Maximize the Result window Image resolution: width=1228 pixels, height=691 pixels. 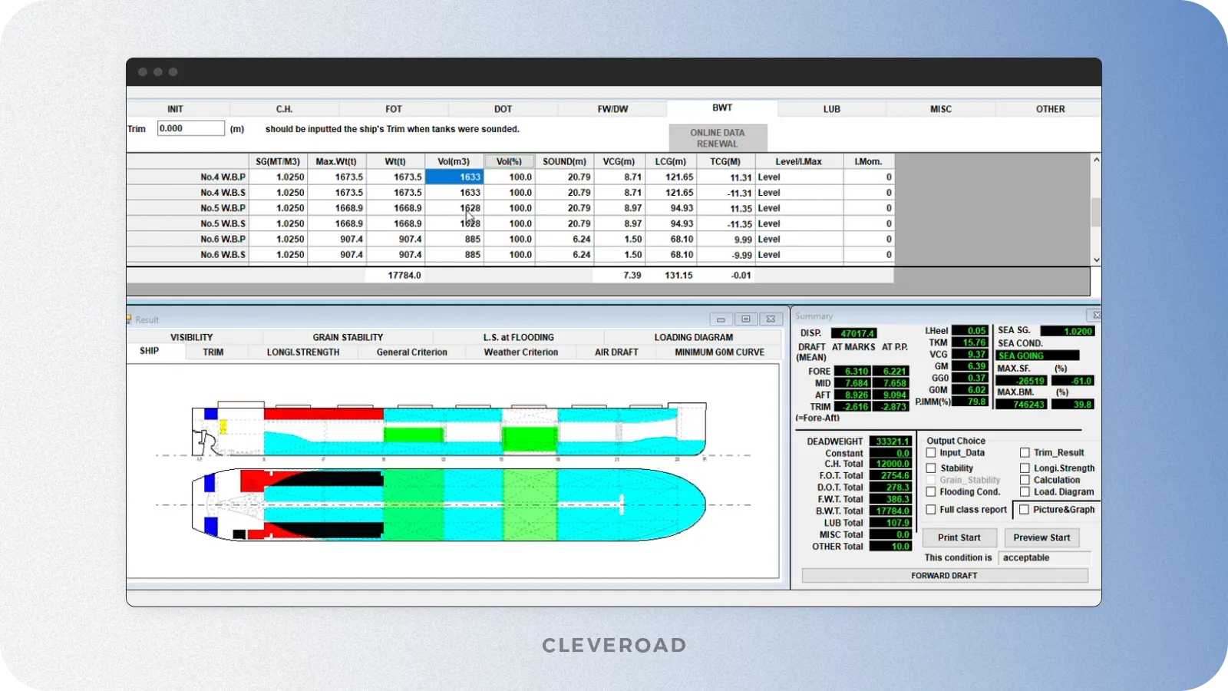click(746, 319)
